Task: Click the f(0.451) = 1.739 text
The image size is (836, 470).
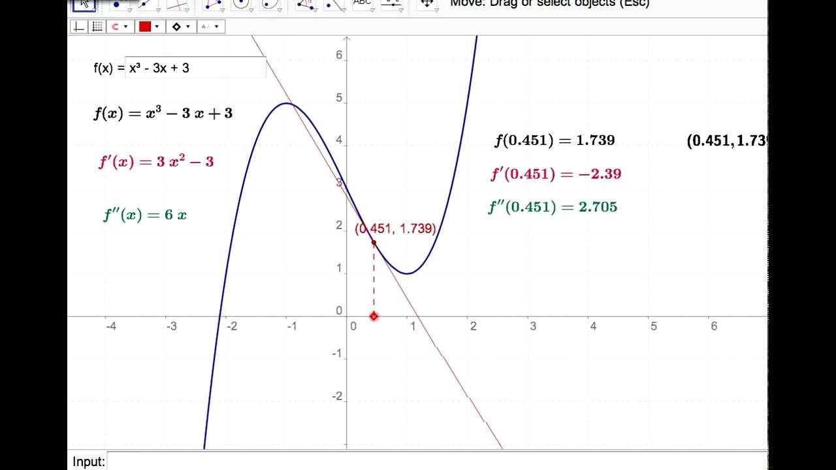Action: point(555,140)
